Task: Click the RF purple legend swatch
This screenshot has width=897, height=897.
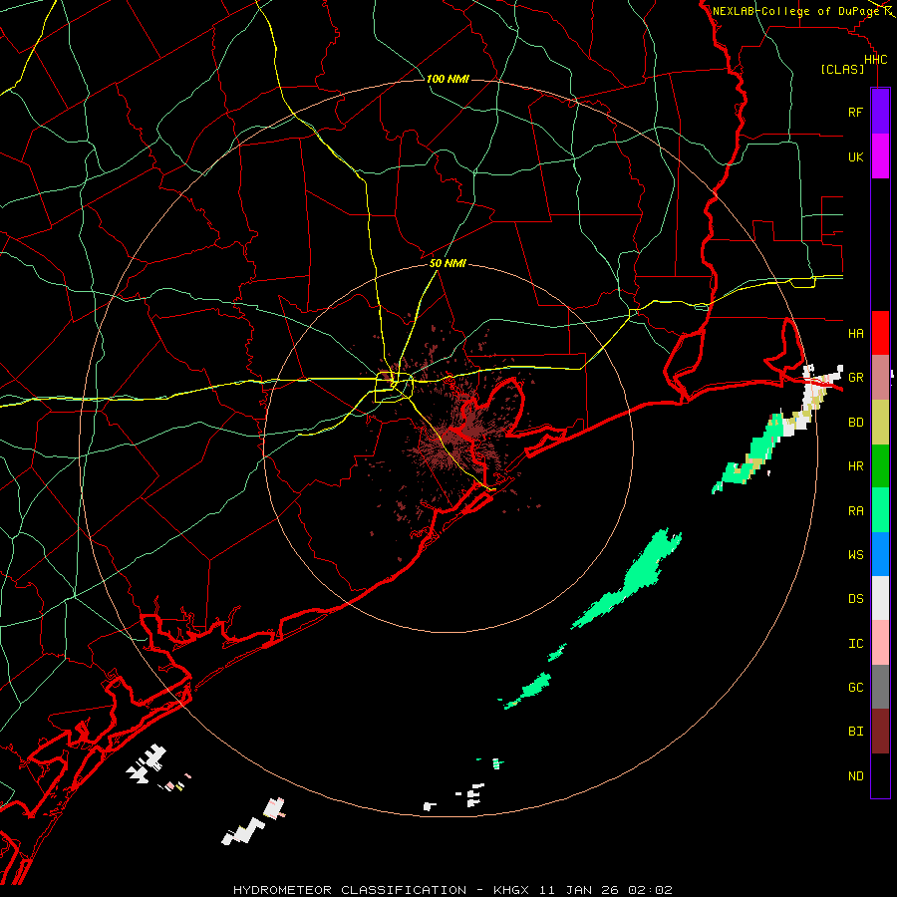Action: [880, 112]
